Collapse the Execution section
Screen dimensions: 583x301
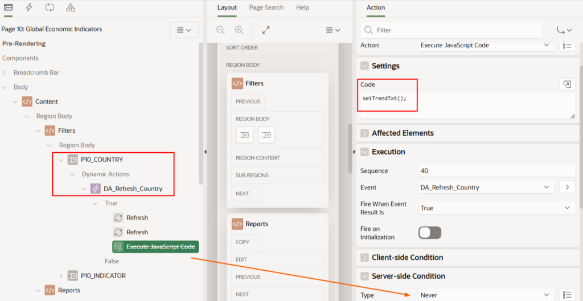coord(364,152)
